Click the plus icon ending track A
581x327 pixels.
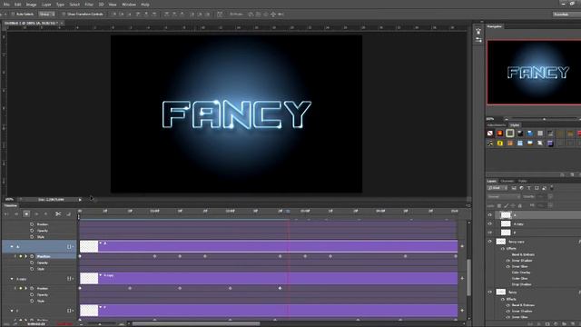click(x=462, y=246)
